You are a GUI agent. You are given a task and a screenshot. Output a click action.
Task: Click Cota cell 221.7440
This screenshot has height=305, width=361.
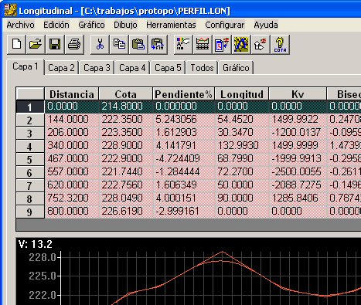click(x=126, y=172)
